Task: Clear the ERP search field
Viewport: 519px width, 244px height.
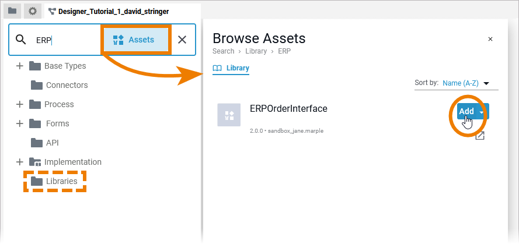Action: [182, 40]
